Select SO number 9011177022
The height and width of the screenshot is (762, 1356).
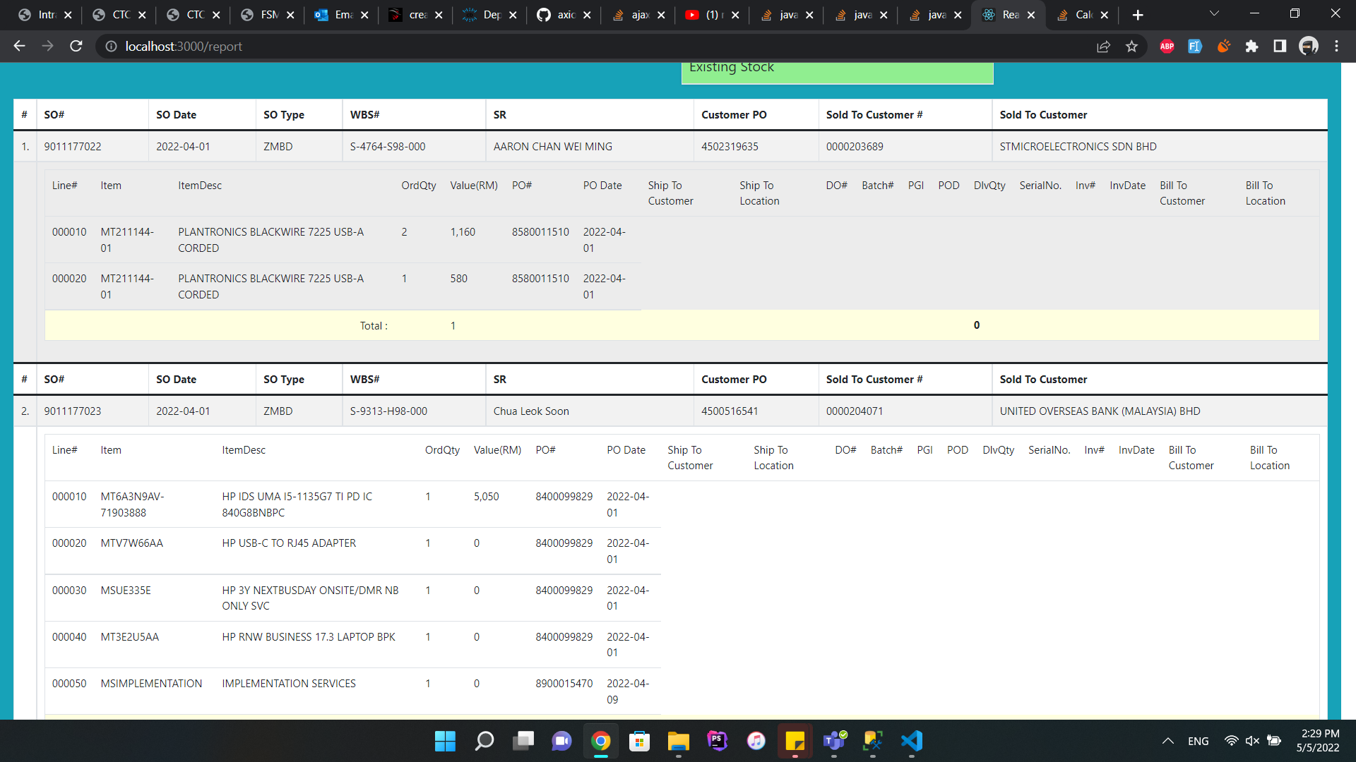point(73,147)
